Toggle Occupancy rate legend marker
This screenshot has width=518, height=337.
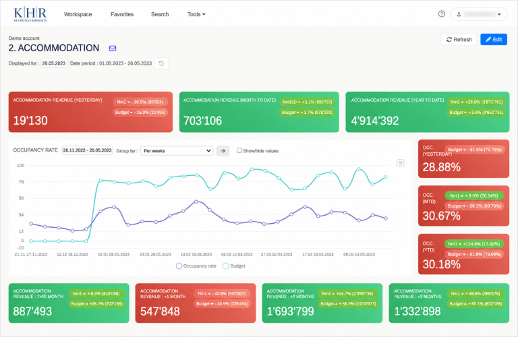(x=179, y=266)
